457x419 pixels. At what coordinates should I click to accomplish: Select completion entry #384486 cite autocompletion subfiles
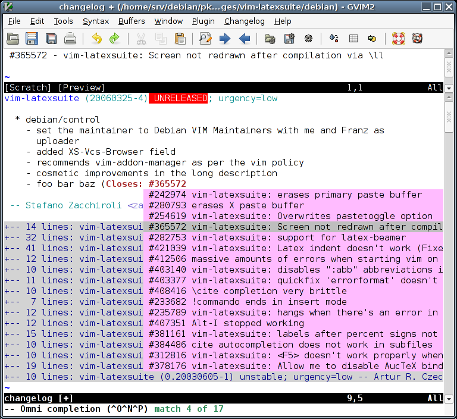tap(293, 345)
